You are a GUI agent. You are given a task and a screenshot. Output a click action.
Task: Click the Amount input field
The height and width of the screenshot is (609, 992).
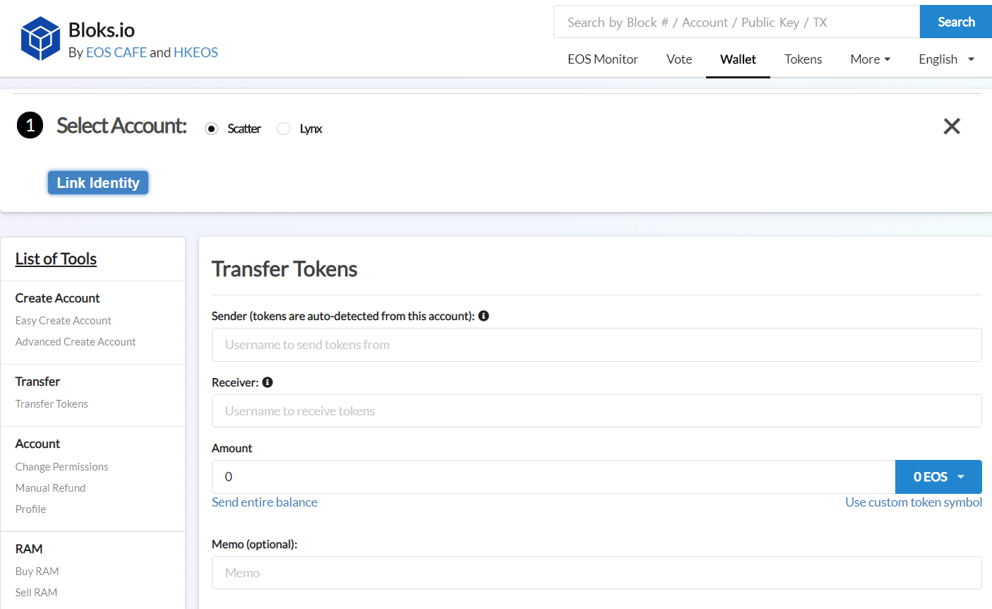click(x=554, y=477)
